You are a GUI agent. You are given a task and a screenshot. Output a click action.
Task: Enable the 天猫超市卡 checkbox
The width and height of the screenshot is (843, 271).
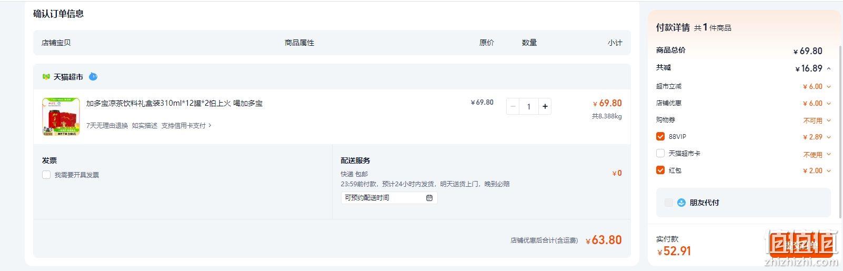coord(660,154)
